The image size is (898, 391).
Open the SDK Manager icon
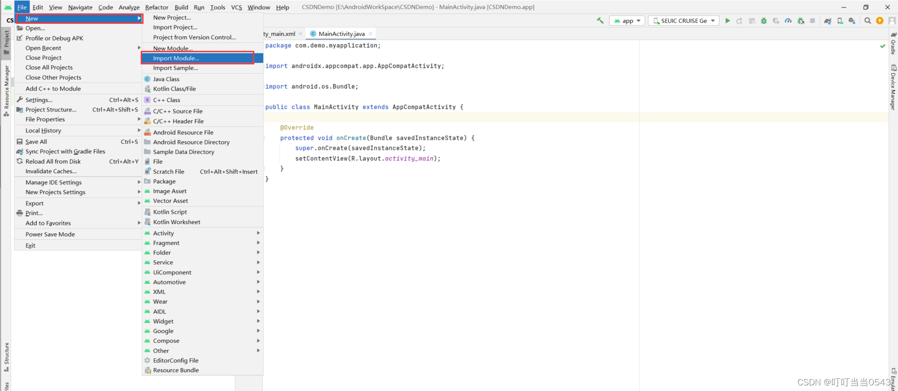click(x=852, y=21)
